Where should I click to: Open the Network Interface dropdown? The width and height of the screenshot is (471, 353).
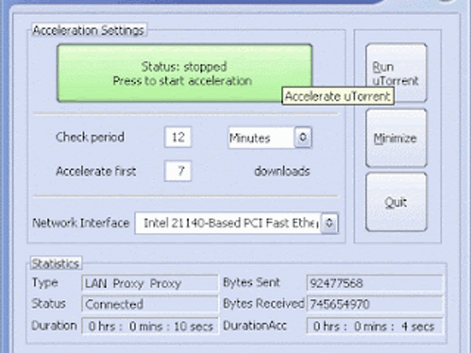(237, 223)
